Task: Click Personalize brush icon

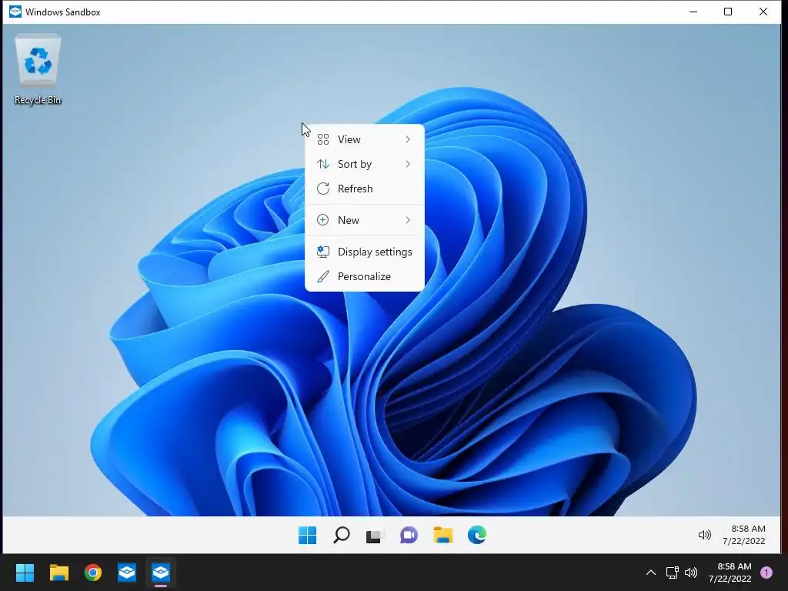Action: (323, 276)
